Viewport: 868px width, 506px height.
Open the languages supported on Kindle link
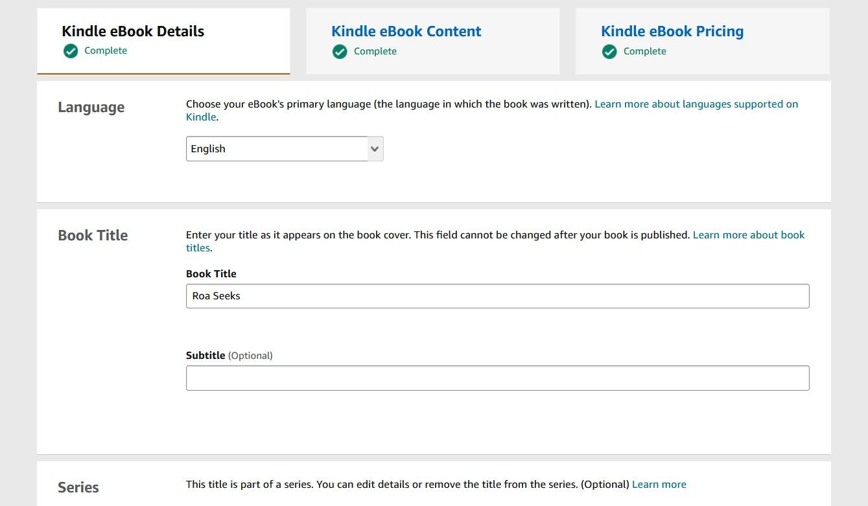(696, 104)
